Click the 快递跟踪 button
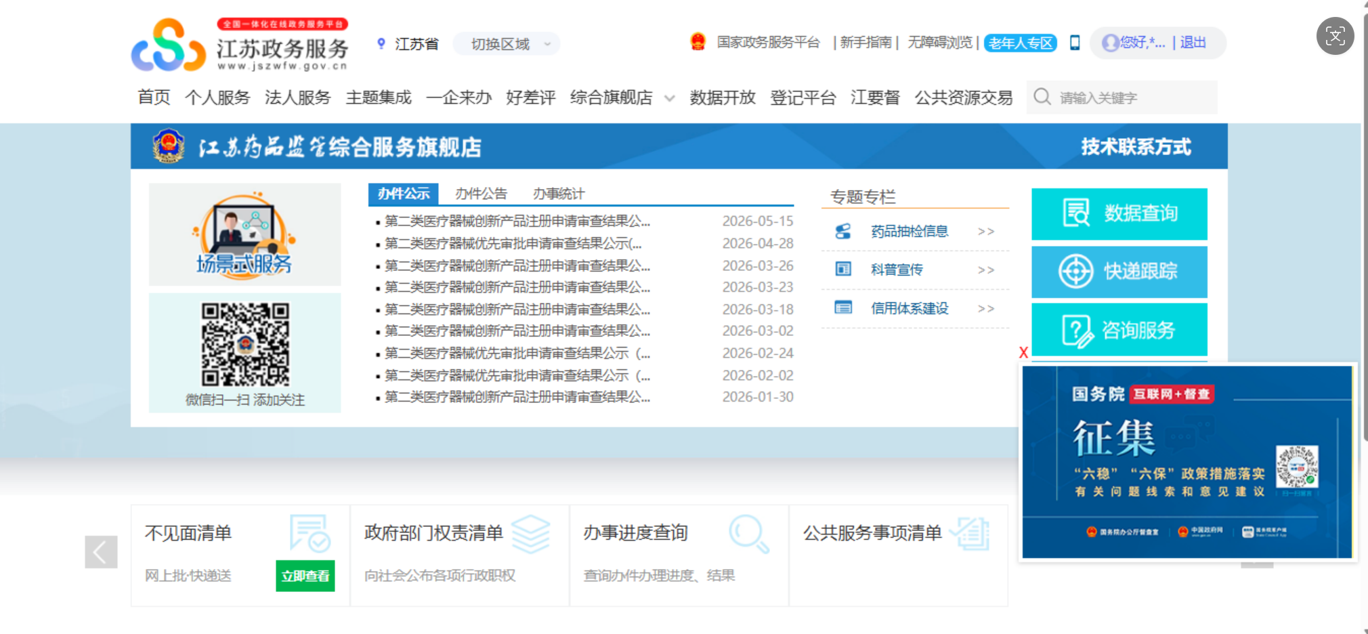 (x=1119, y=272)
